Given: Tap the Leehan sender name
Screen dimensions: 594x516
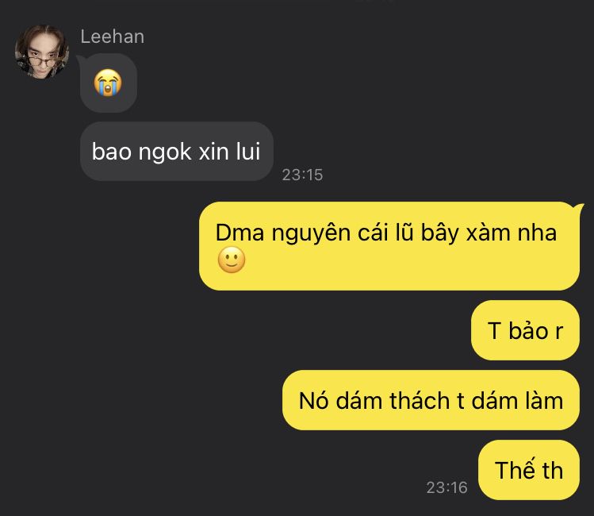Looking at the screenshot, I should pos(112,37).
